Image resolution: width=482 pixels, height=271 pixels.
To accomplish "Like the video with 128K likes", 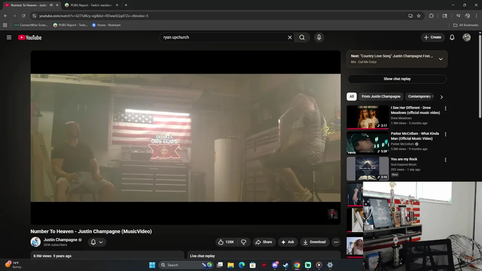I will pyautogui.click(x=226, y=242).
